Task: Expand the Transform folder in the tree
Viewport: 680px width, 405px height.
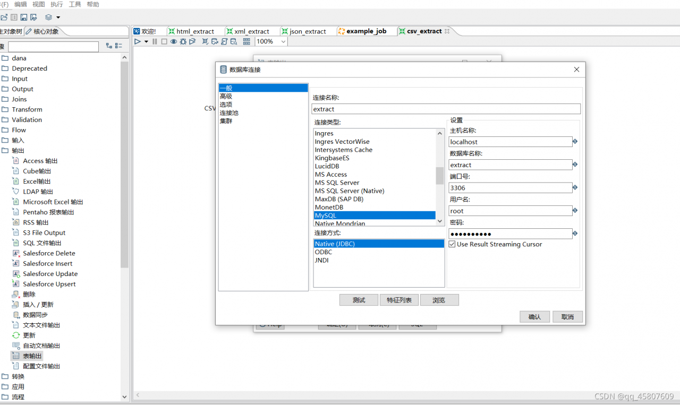Action: [x=27, y=109]
